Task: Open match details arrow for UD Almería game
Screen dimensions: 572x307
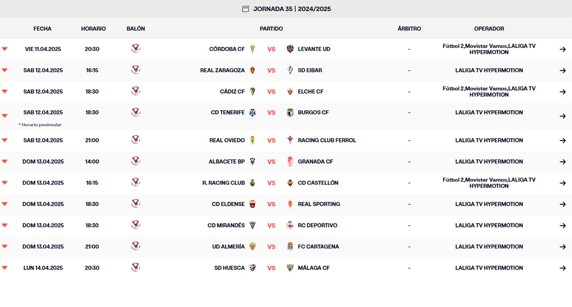Action: click(563, 247)
